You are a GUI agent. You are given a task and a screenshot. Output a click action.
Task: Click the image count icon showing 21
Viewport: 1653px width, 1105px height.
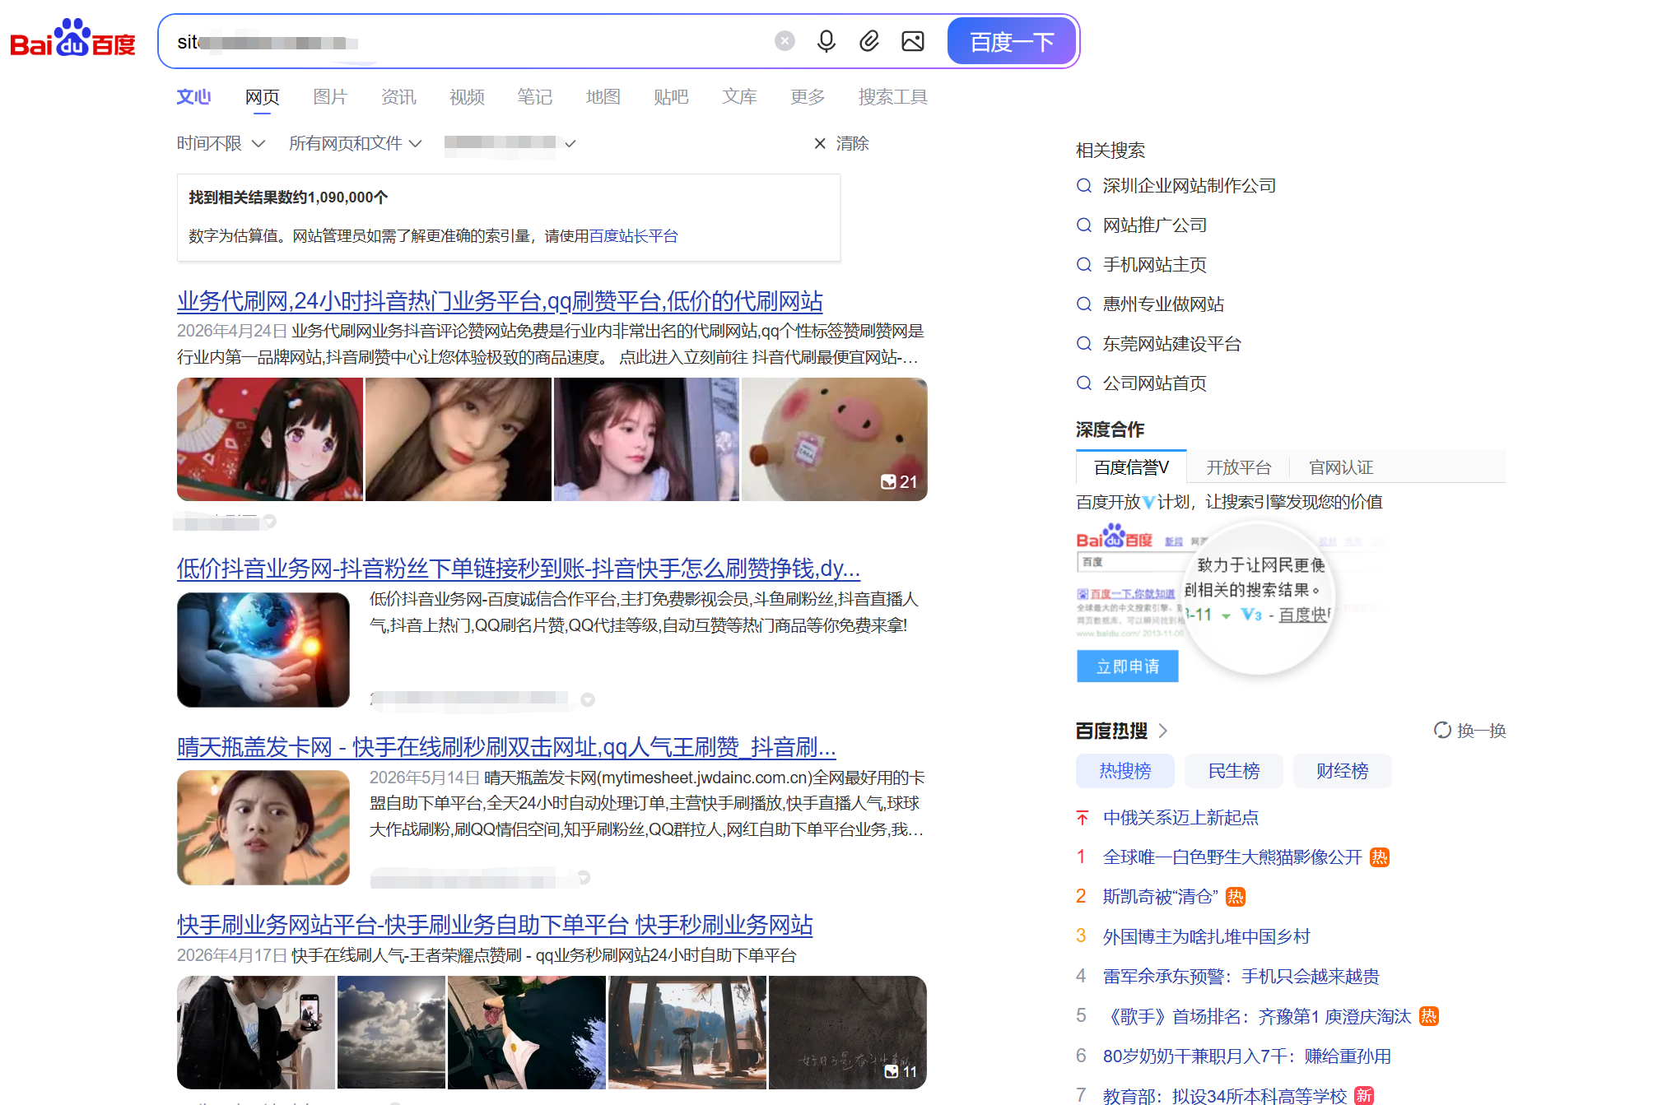(x=888, y=482)
